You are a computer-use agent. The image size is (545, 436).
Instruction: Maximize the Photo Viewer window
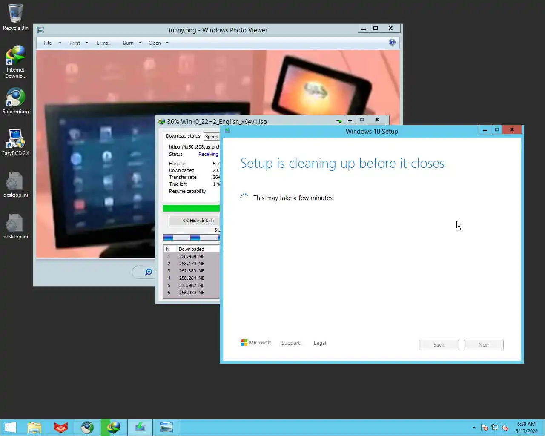pos(376,28)
